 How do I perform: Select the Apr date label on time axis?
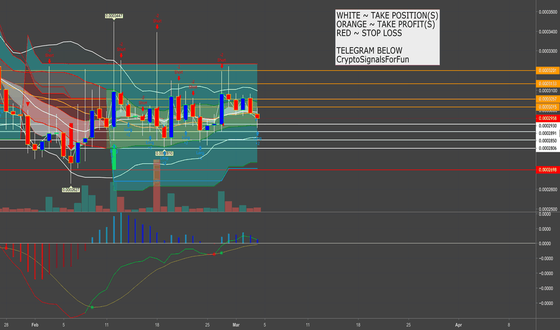click(458, 325)
